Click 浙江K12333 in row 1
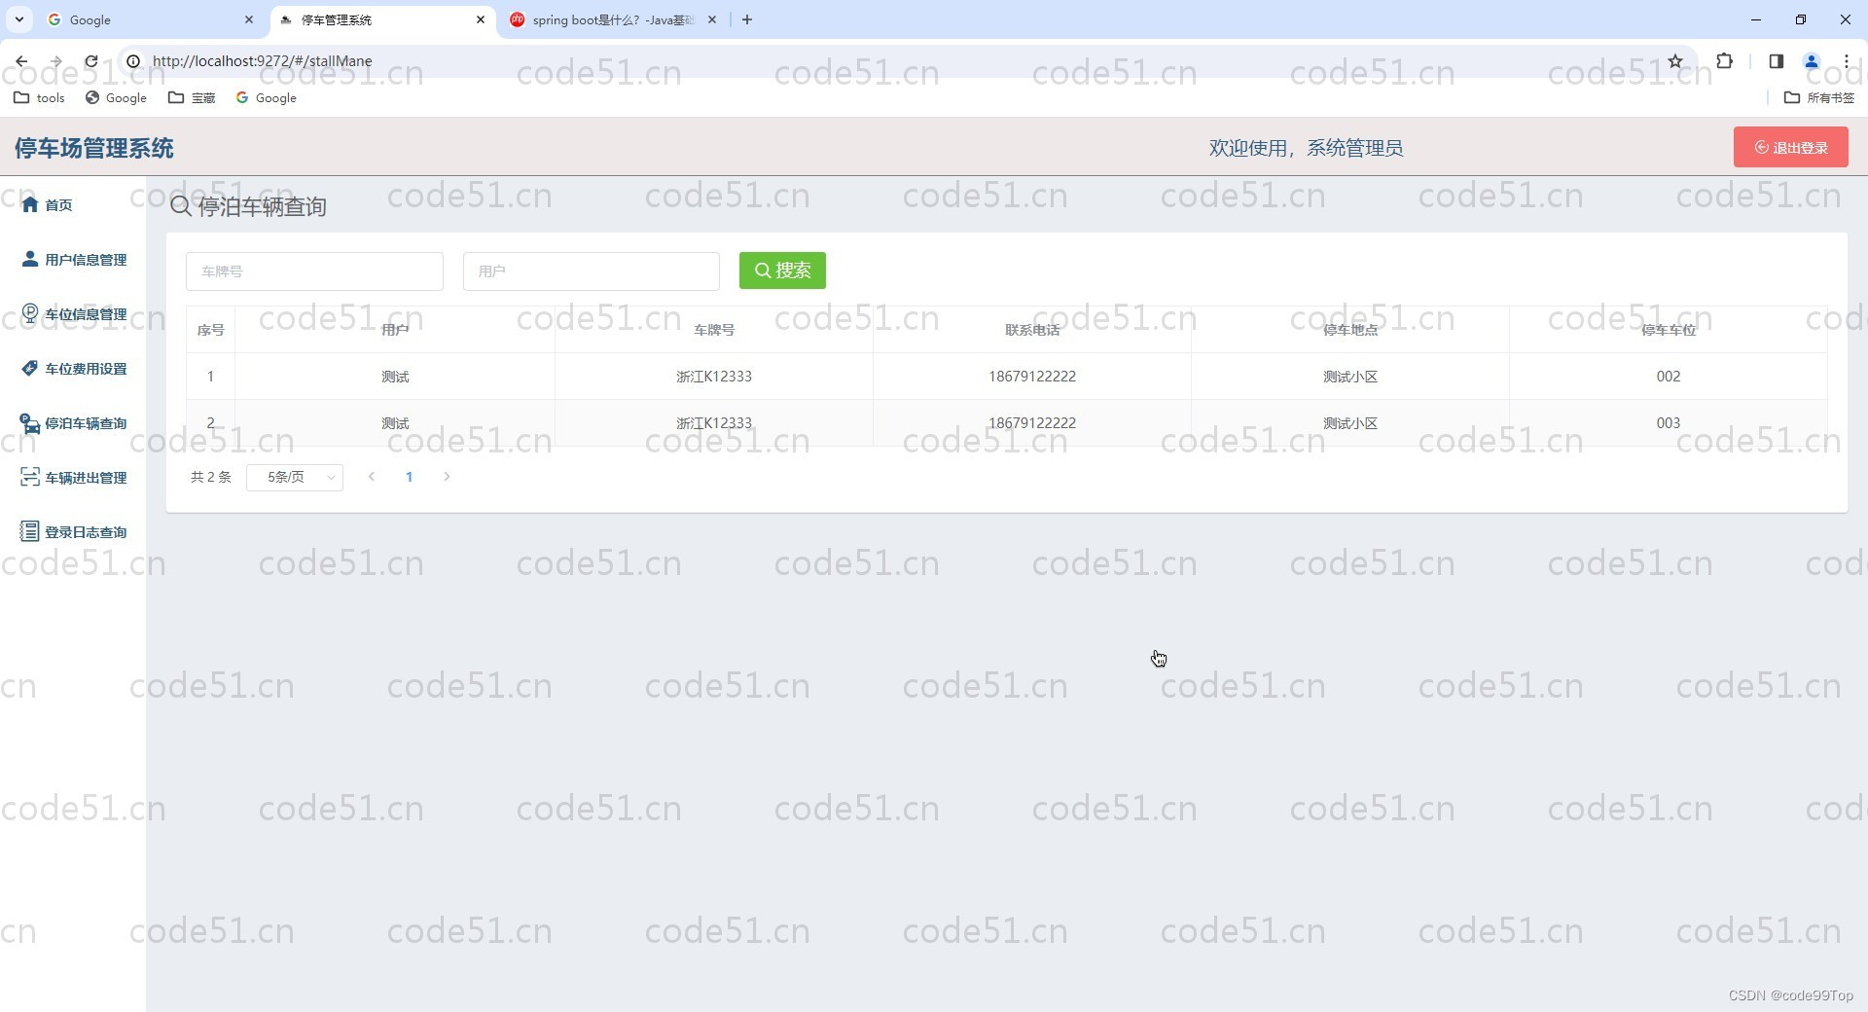 (714, 377)
